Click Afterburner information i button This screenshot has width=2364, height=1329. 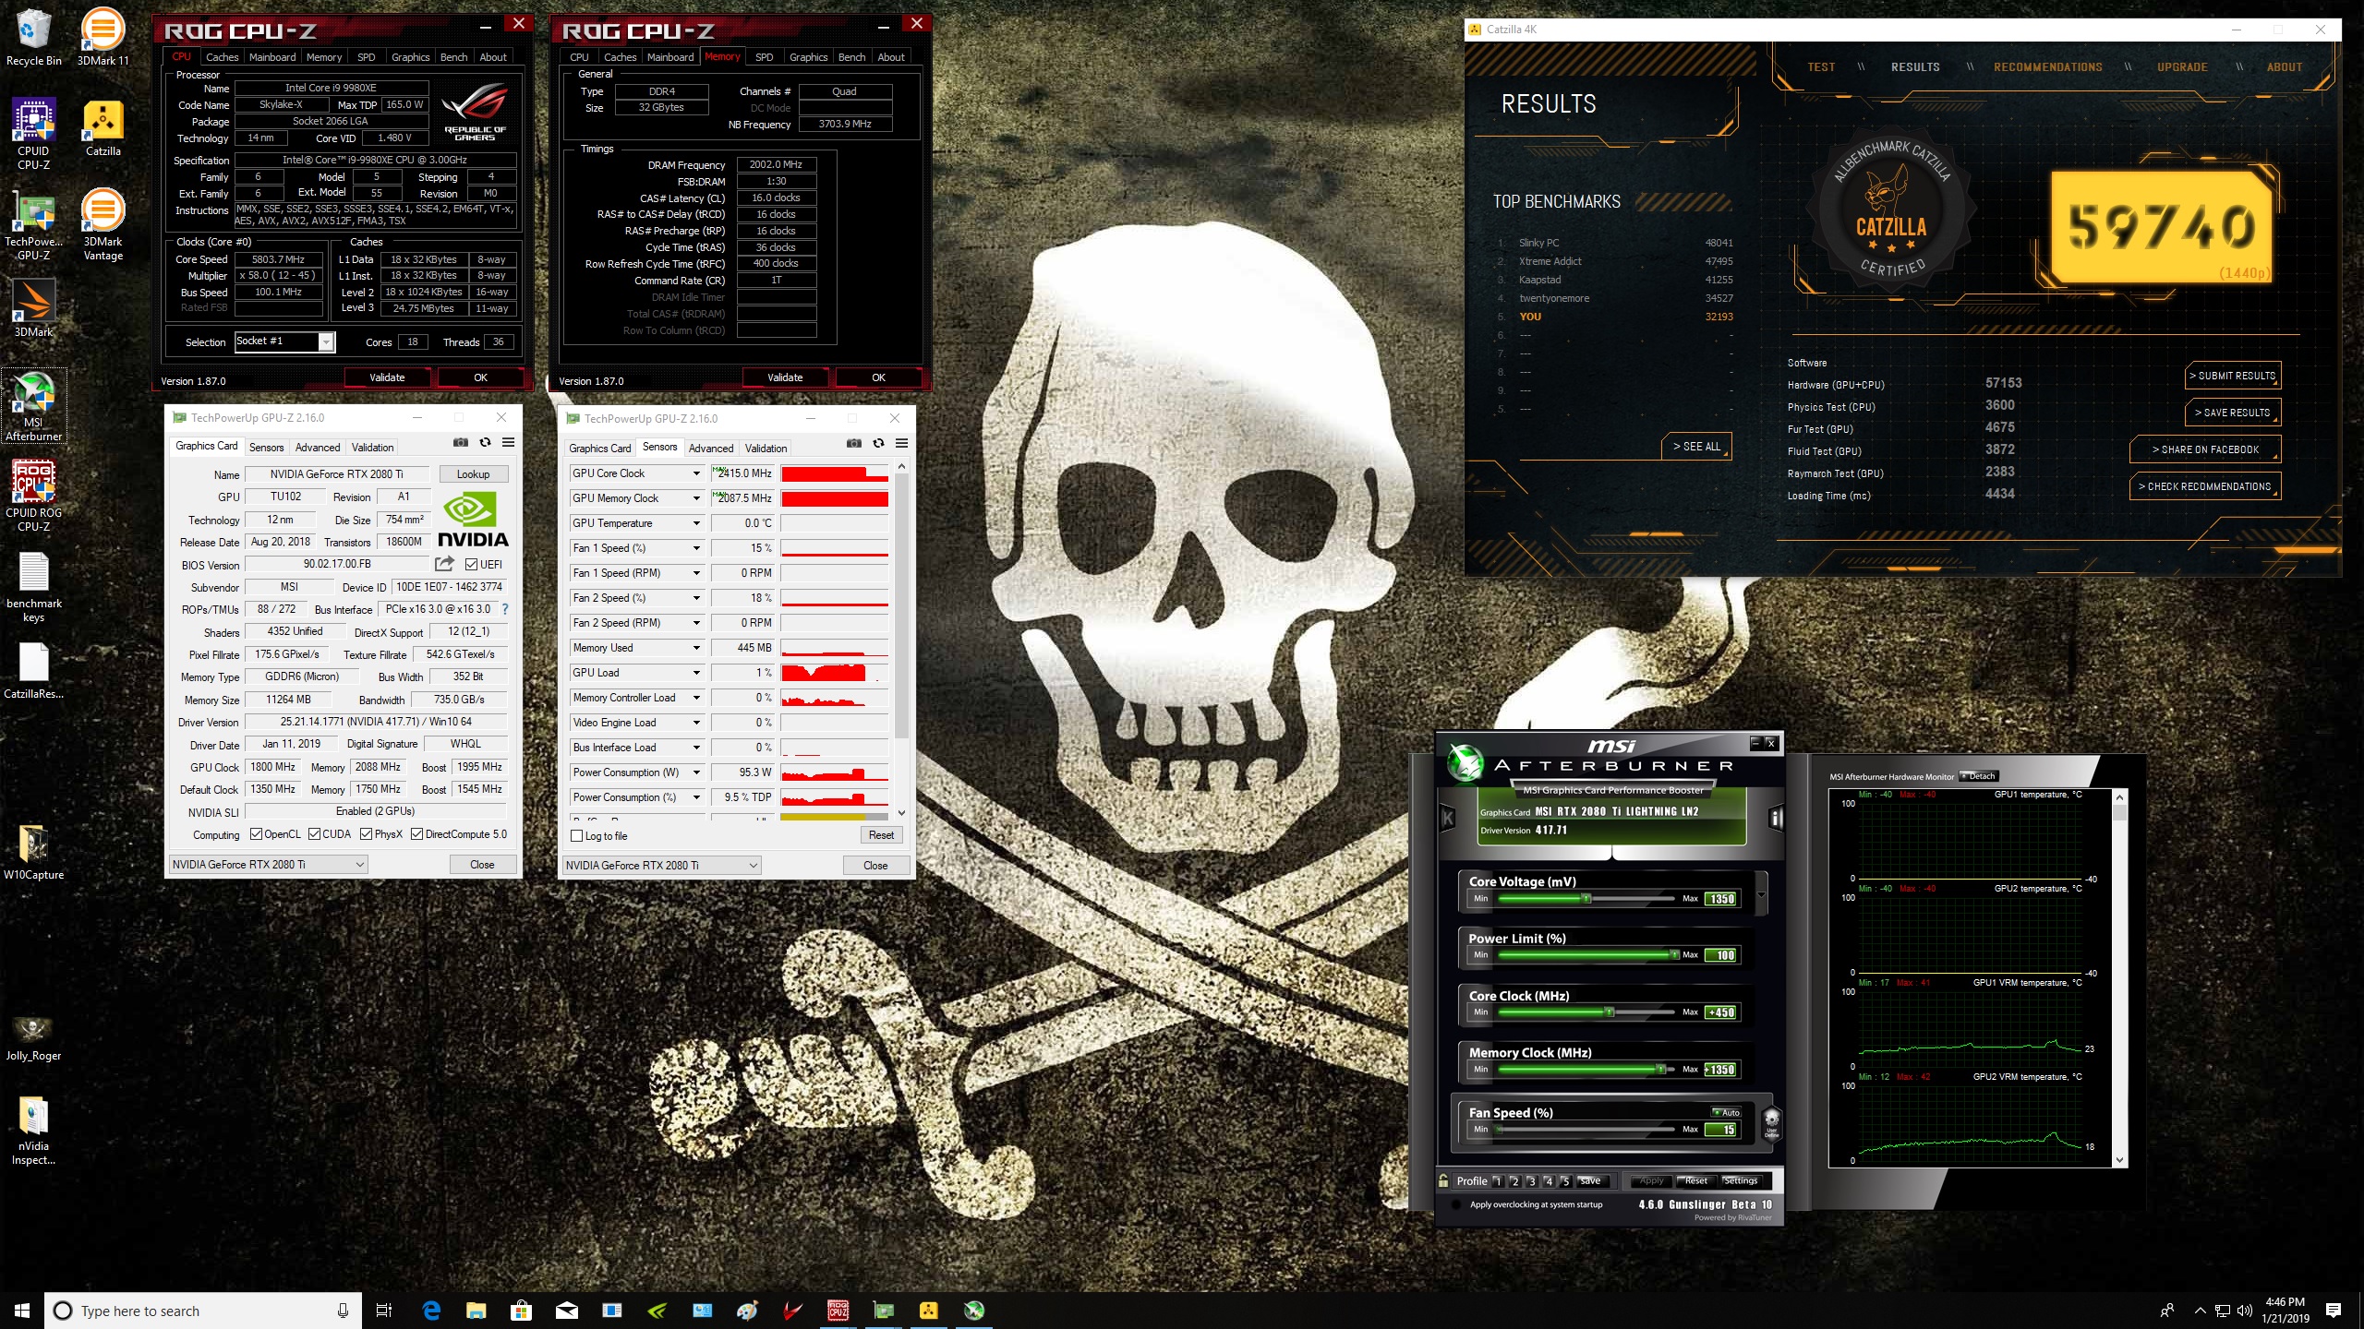1775,818
